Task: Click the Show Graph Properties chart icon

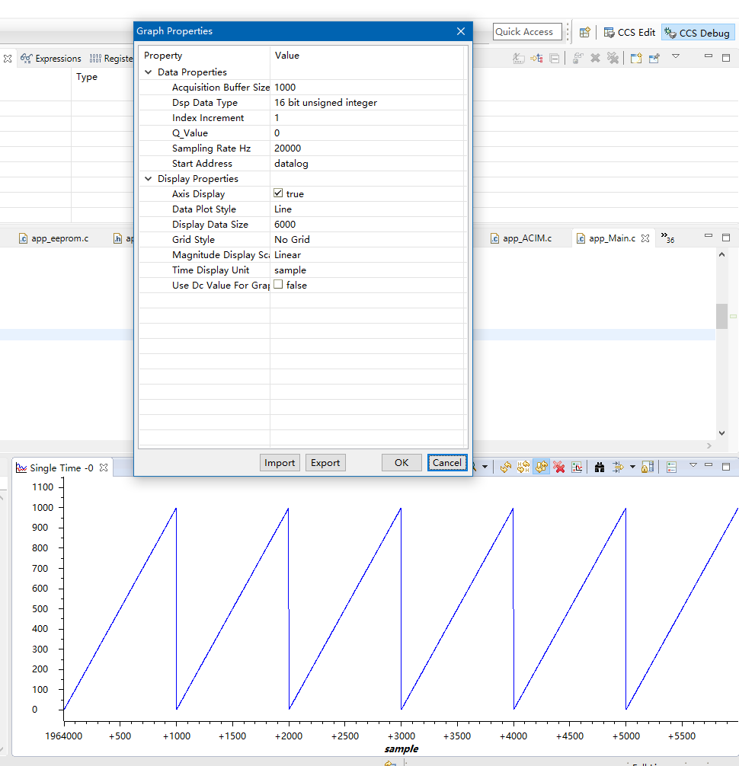Action: [x=577, y=468]
